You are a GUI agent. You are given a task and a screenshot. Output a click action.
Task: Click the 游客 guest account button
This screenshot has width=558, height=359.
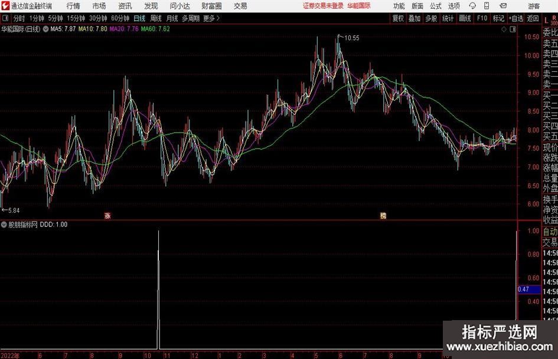pyautogui.click(x=534, y=6)
